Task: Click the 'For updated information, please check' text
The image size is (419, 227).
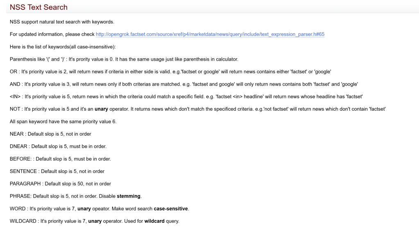Action: 52,34
